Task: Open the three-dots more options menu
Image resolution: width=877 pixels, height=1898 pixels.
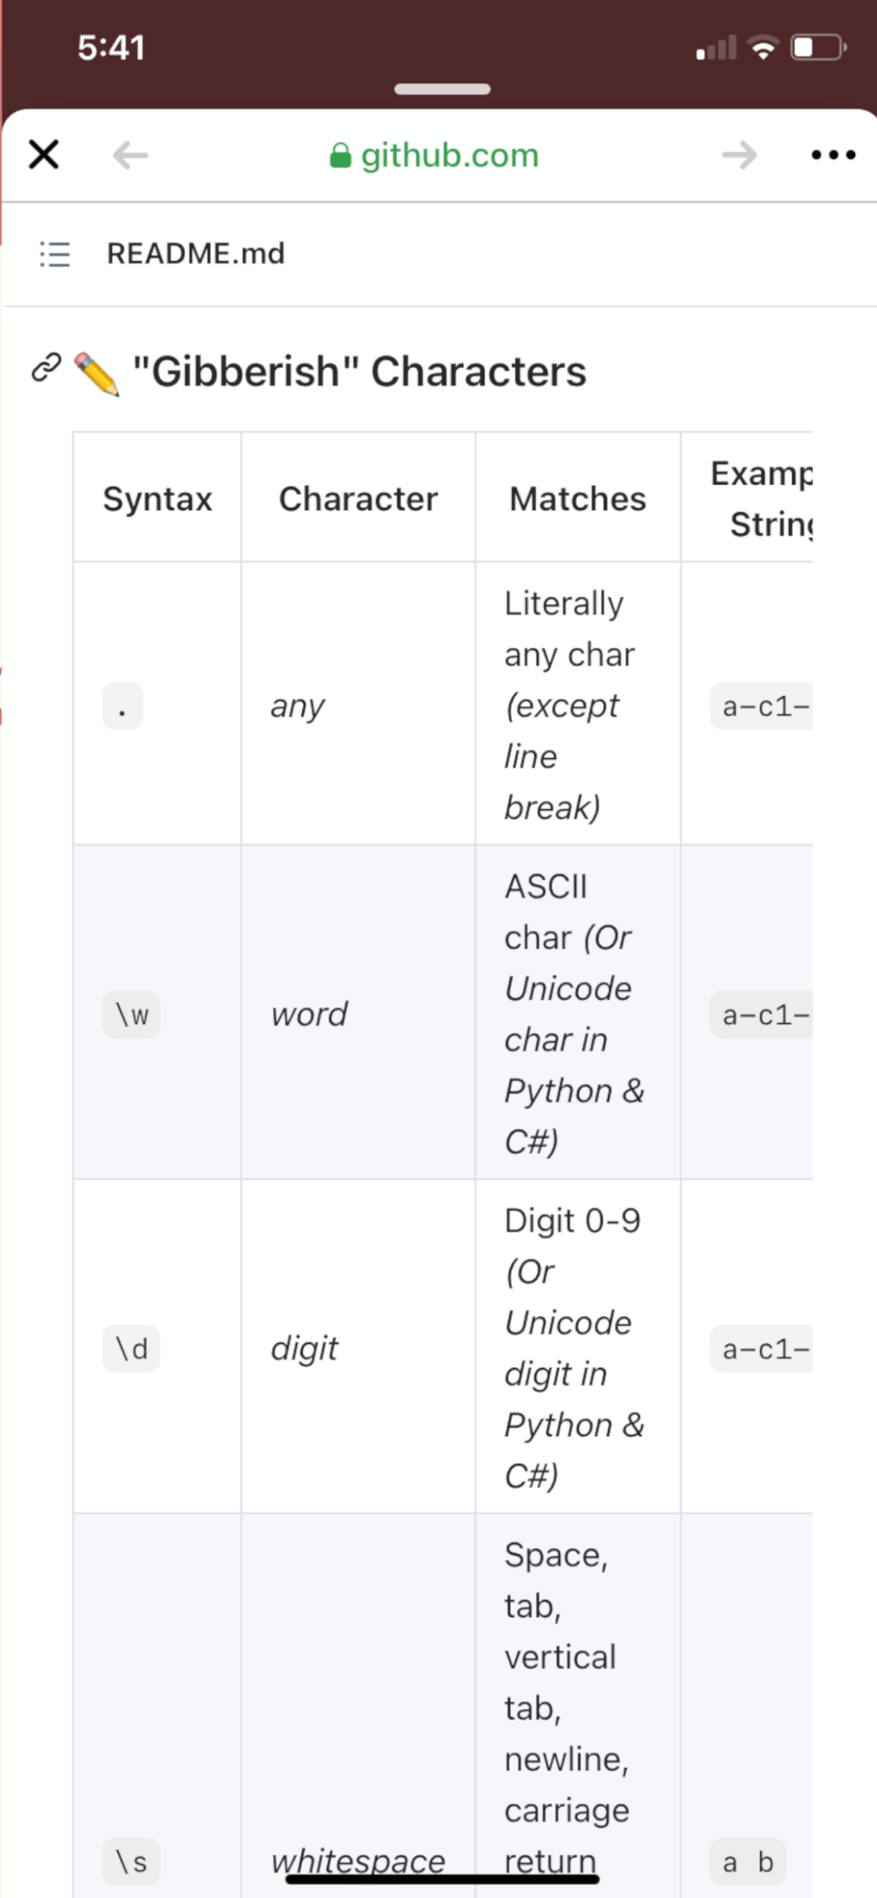Action: [x=833, y=155]
